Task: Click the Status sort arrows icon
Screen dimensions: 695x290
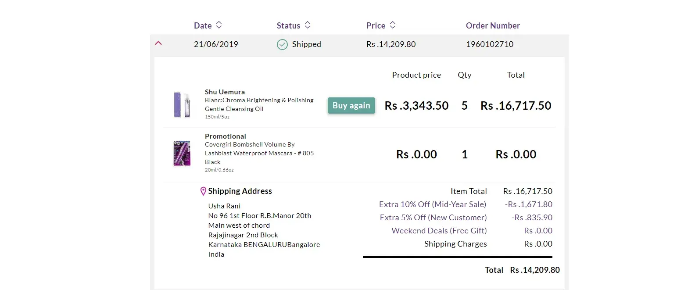Action: pyautogui.click(x=308, y=25)
